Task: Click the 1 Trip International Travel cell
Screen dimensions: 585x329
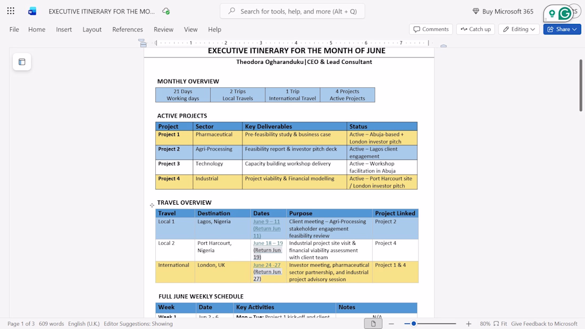Action: tap(292, 95)
